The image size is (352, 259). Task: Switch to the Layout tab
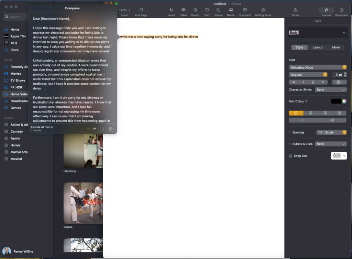(x=317, y=47)
